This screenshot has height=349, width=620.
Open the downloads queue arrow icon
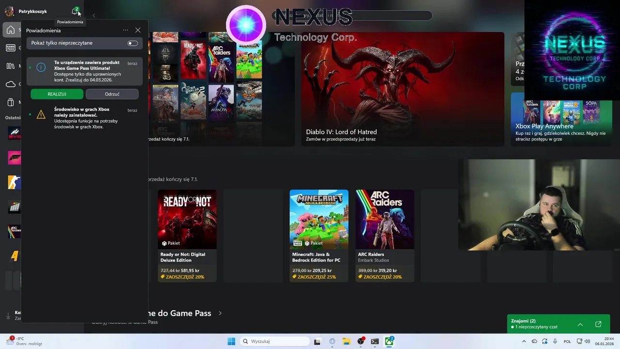8,316
